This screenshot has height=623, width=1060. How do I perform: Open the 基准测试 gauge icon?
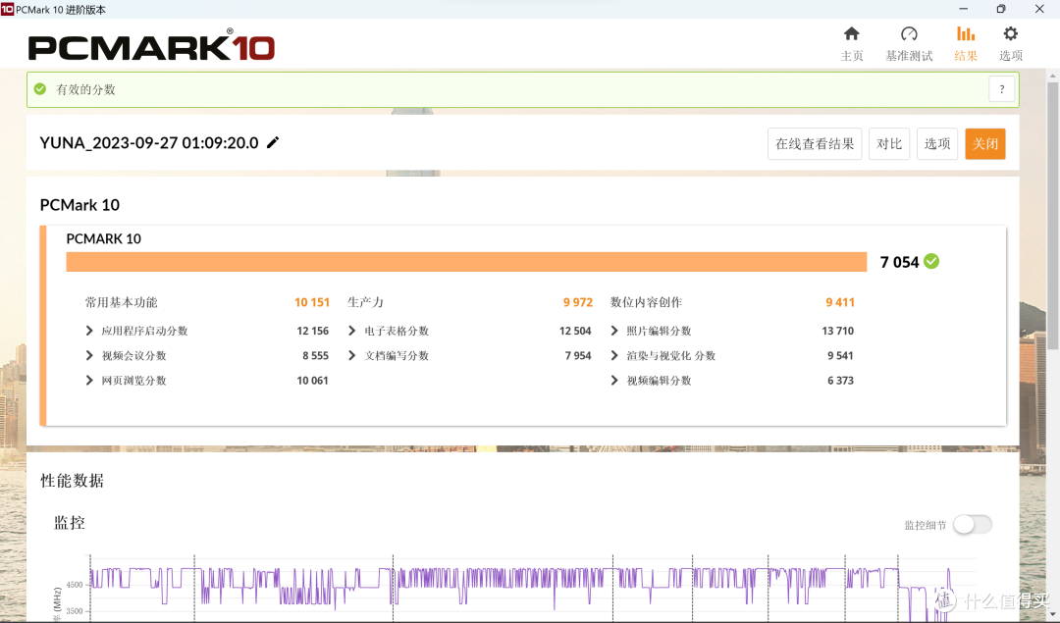click(909, 33)
